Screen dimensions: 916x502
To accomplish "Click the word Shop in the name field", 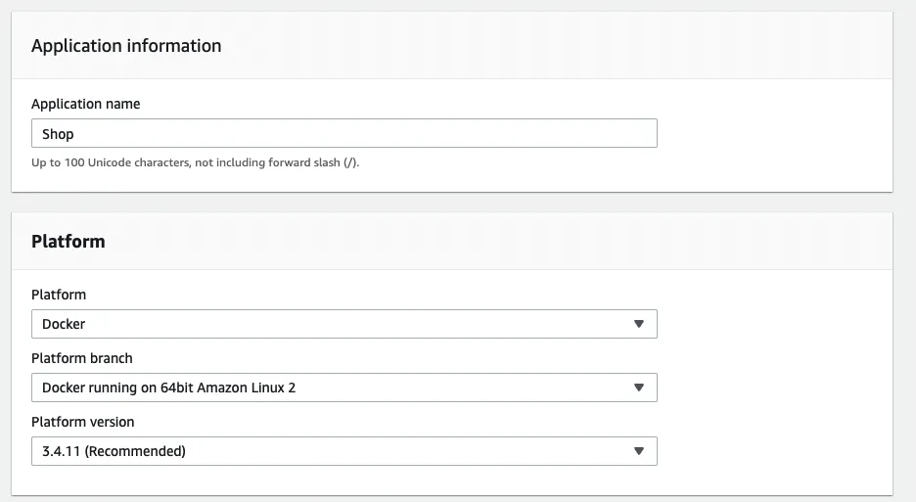I will [x=58, y=134].
